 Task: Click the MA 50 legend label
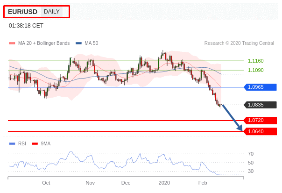(92, 43)
